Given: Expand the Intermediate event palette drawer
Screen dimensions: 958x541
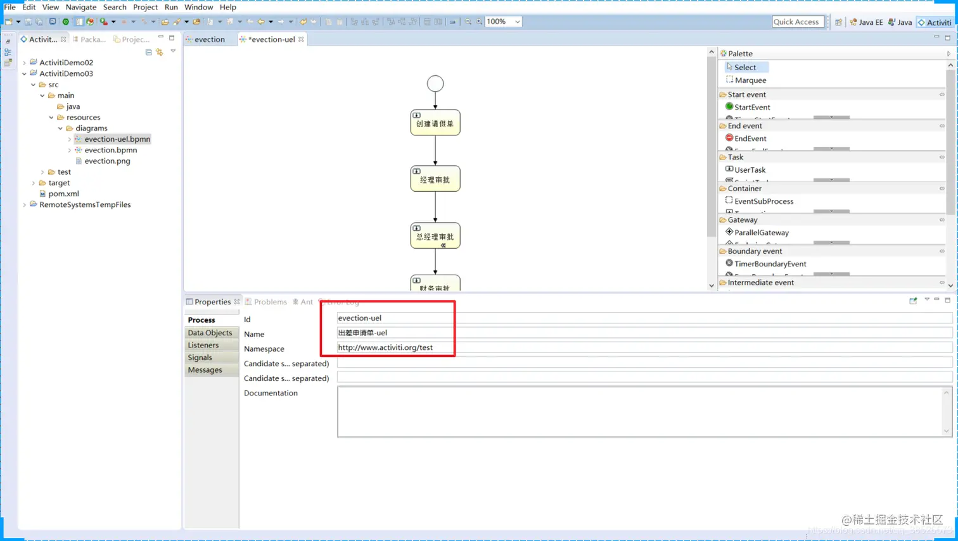Looking at the screenshot, I should coord(832,282).
